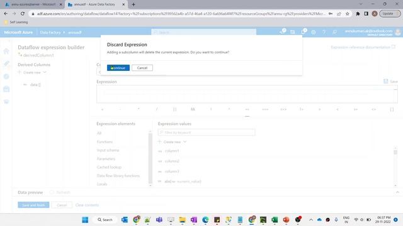Open PowerPoint from the taskbar

(286, 220)
